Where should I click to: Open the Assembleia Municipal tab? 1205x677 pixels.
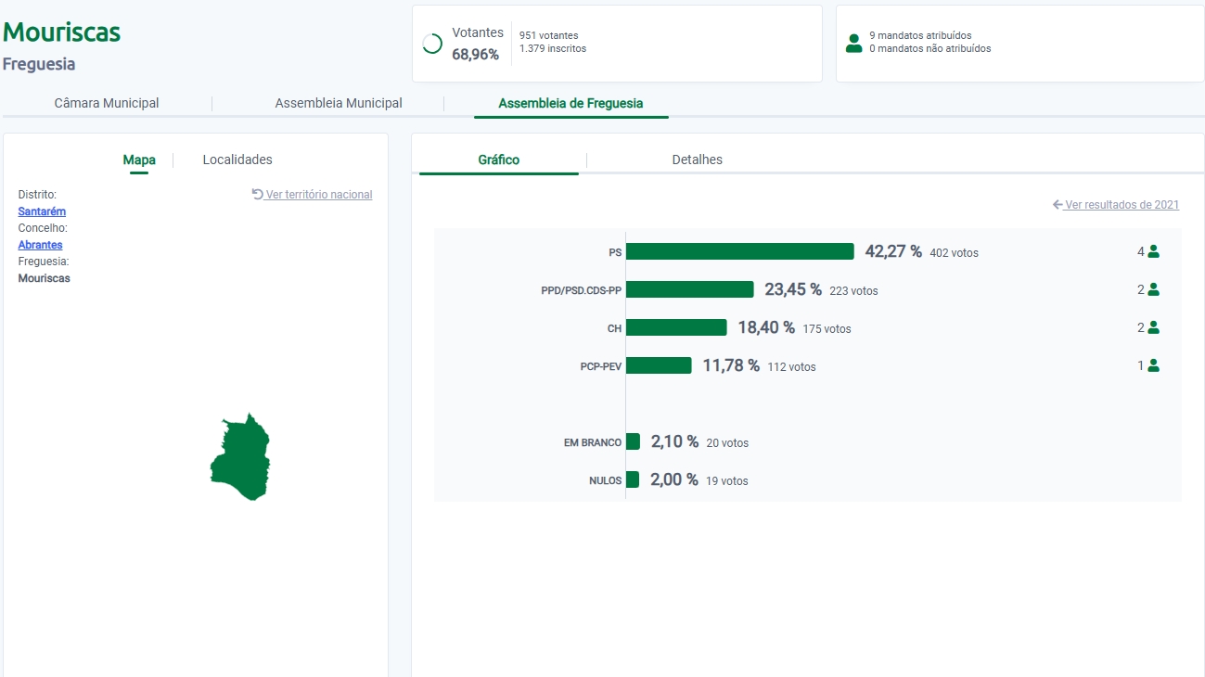click(339, 103)
